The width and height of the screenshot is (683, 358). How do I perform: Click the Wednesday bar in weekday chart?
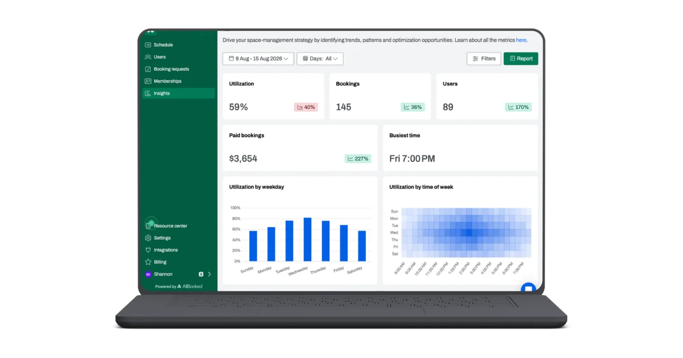coord(308,239)
